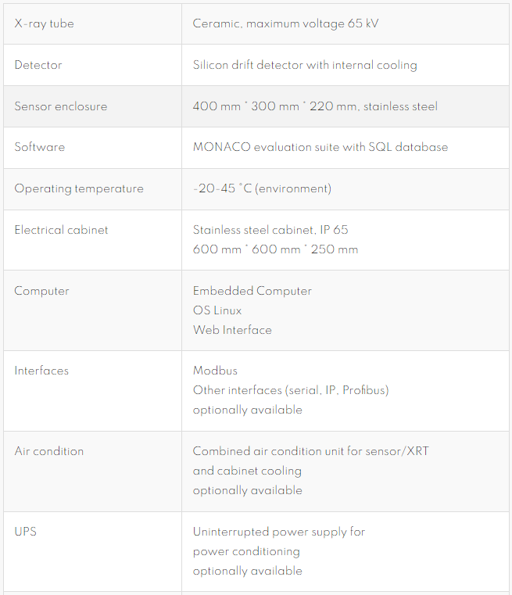Select the Air condition row label
This screenshot has height=595, width=512.
tap(49, 451)
